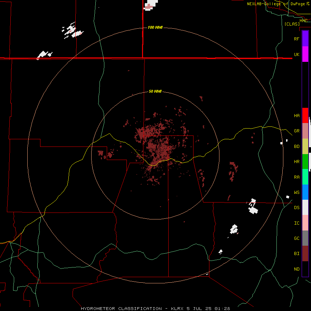Click the DS legend label

296,208
